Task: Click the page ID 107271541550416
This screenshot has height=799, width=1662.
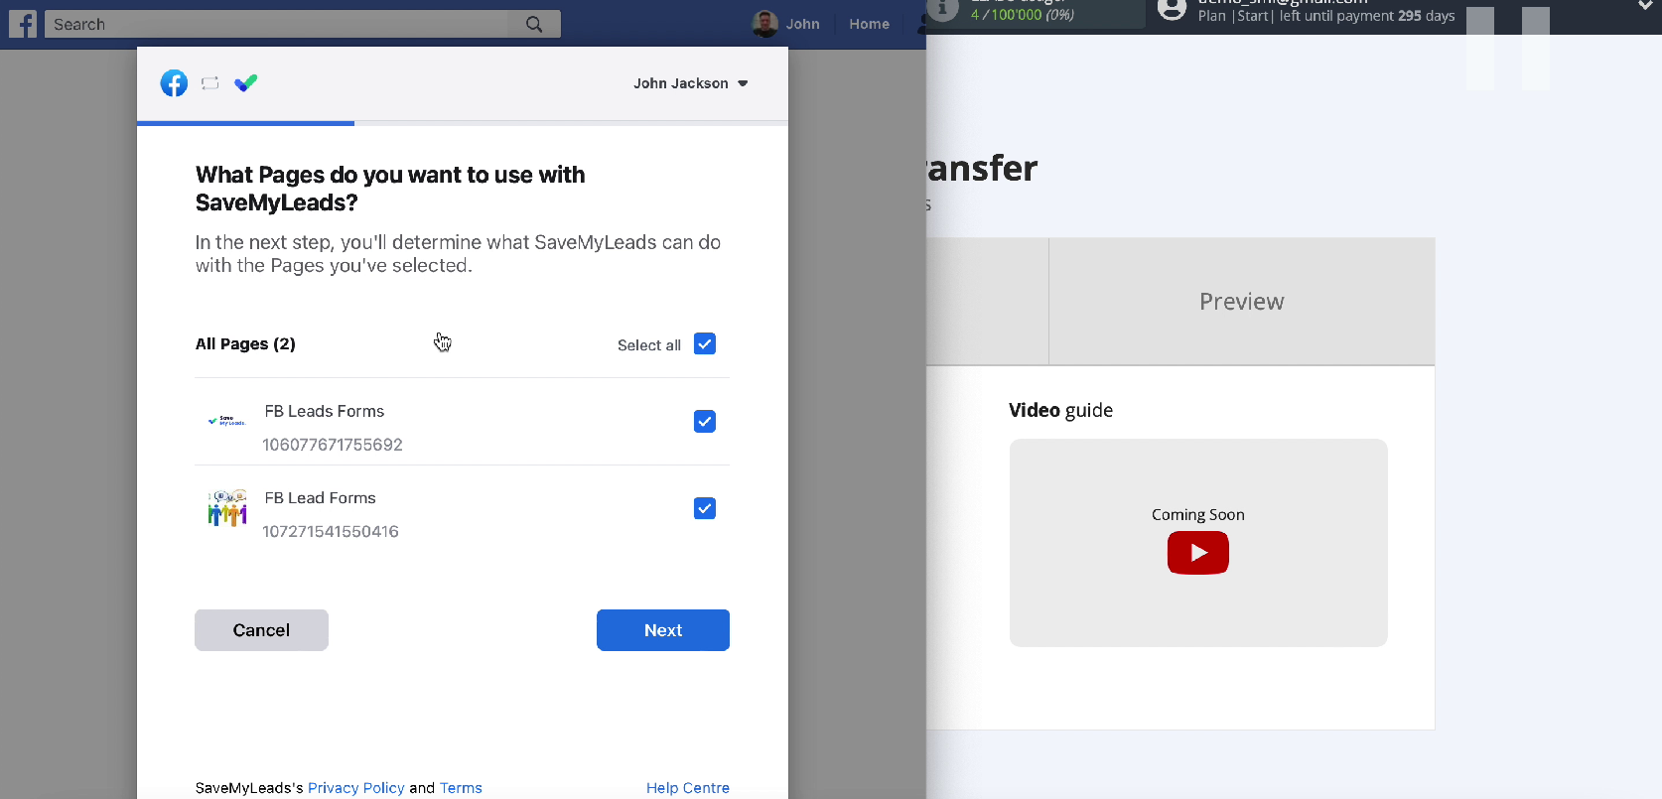Action: click(331, 531)
